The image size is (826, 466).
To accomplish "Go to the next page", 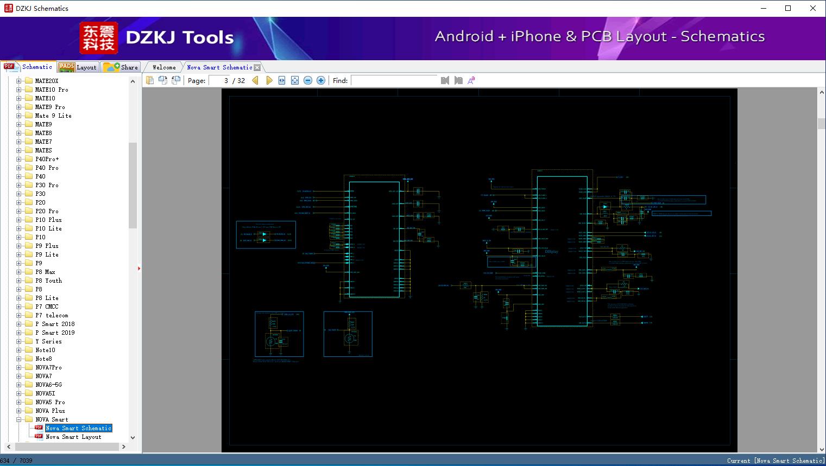I will (269, 80).
